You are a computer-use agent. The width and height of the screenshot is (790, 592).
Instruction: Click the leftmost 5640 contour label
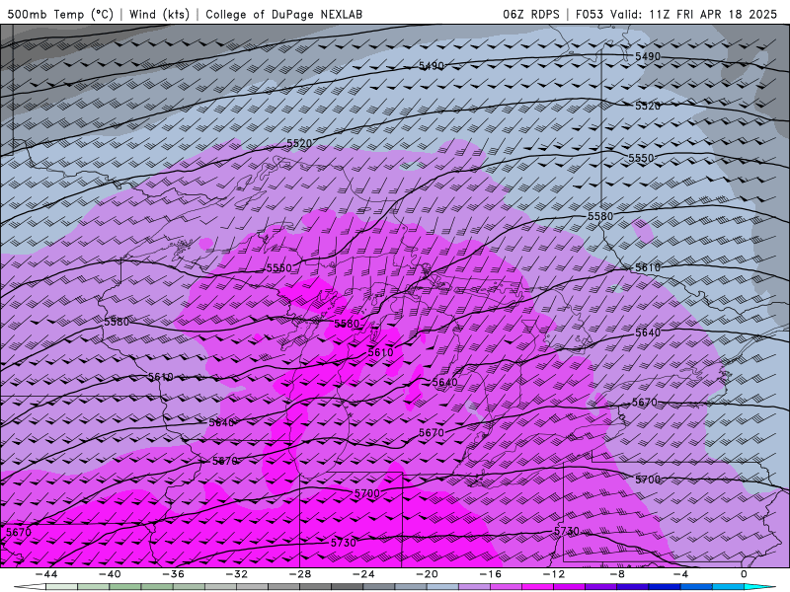tap(221, 422)
